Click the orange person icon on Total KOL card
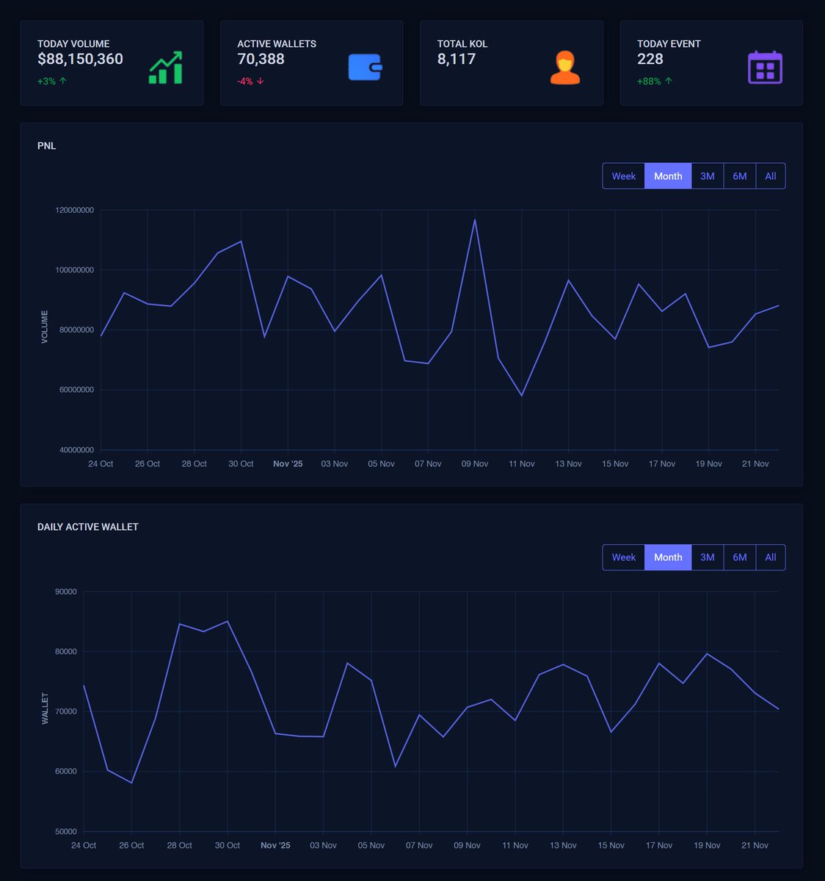The width and height of the screenshot is (825, 881). [564, 66]
